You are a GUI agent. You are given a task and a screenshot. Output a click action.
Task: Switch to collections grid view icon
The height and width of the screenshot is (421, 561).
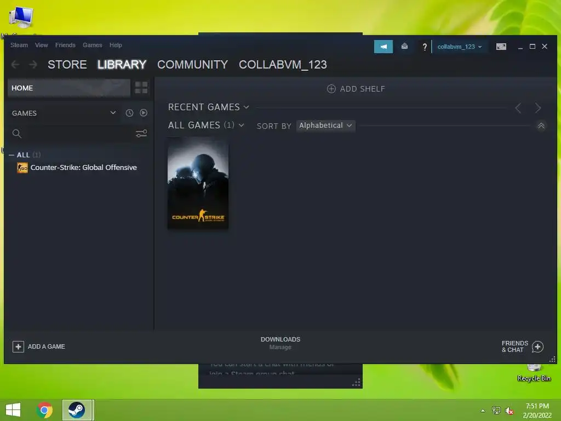(141, 88)
